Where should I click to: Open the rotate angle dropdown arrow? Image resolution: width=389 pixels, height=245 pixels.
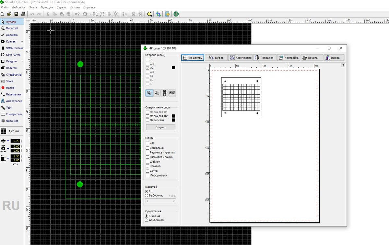coord(90,14)
